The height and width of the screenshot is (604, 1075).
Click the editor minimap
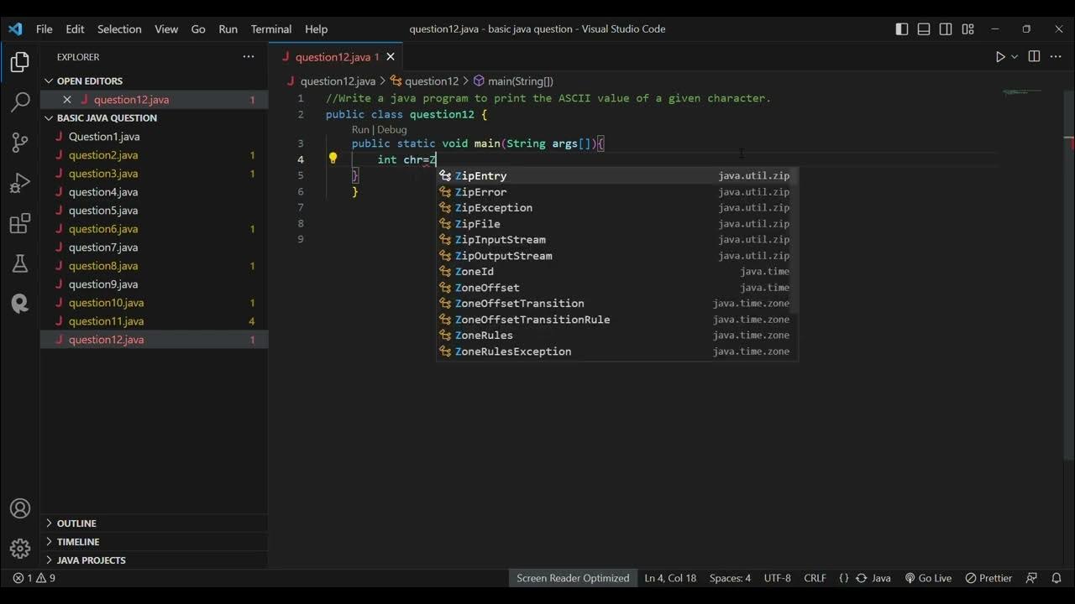1021,92
